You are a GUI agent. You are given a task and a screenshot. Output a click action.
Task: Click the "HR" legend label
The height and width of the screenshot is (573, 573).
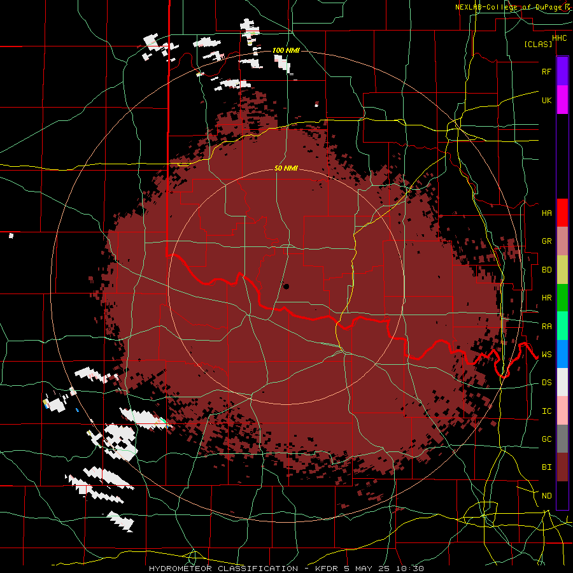coord(546,298)
